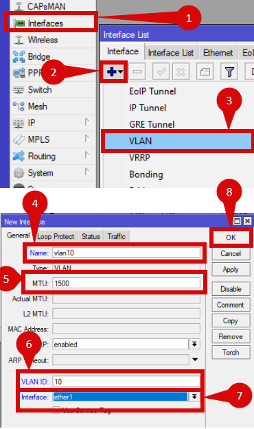The width and height of the screenshot is (254, 429).
Task: Open the Traffic tab
Action: pyautogui.click(x=116, y=236)
